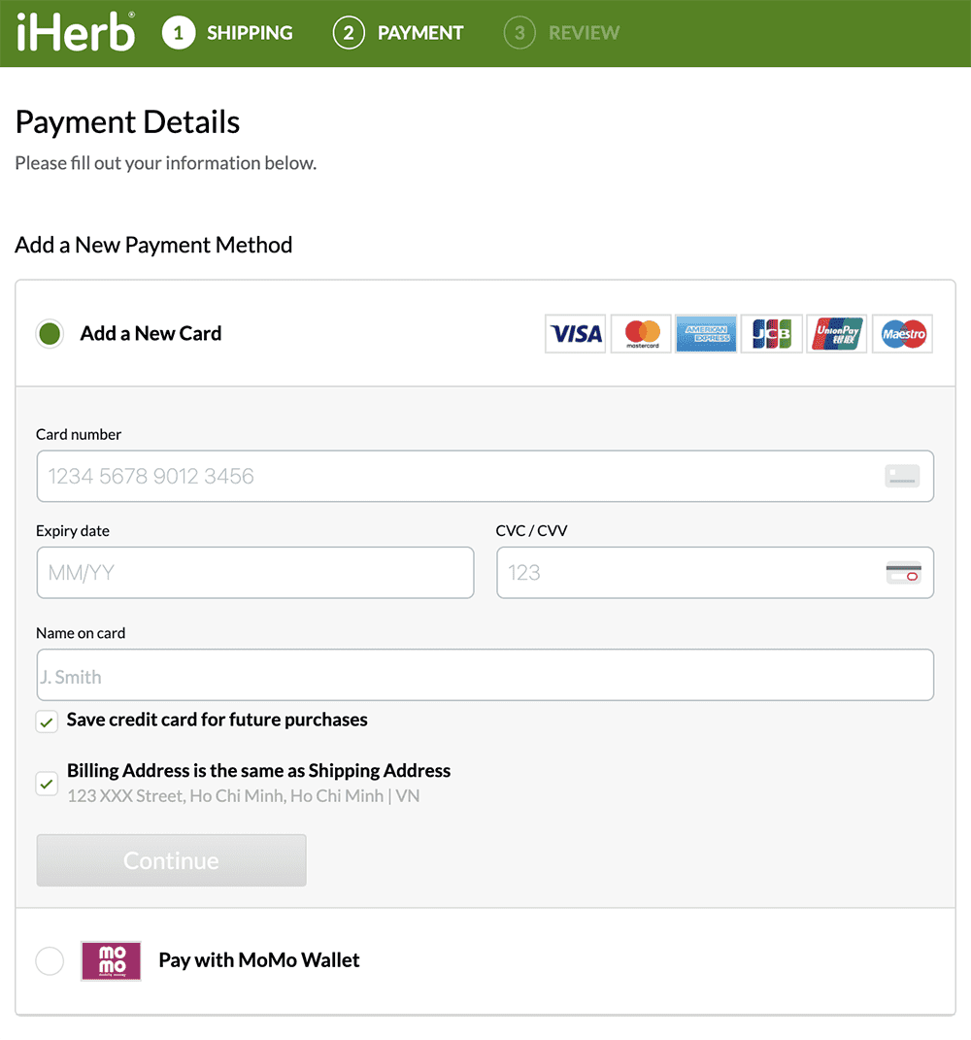Image resolution: width=971 pixels, height=1040 pixels.
Task: Click the Visa card logo
Action: (575, 333)
